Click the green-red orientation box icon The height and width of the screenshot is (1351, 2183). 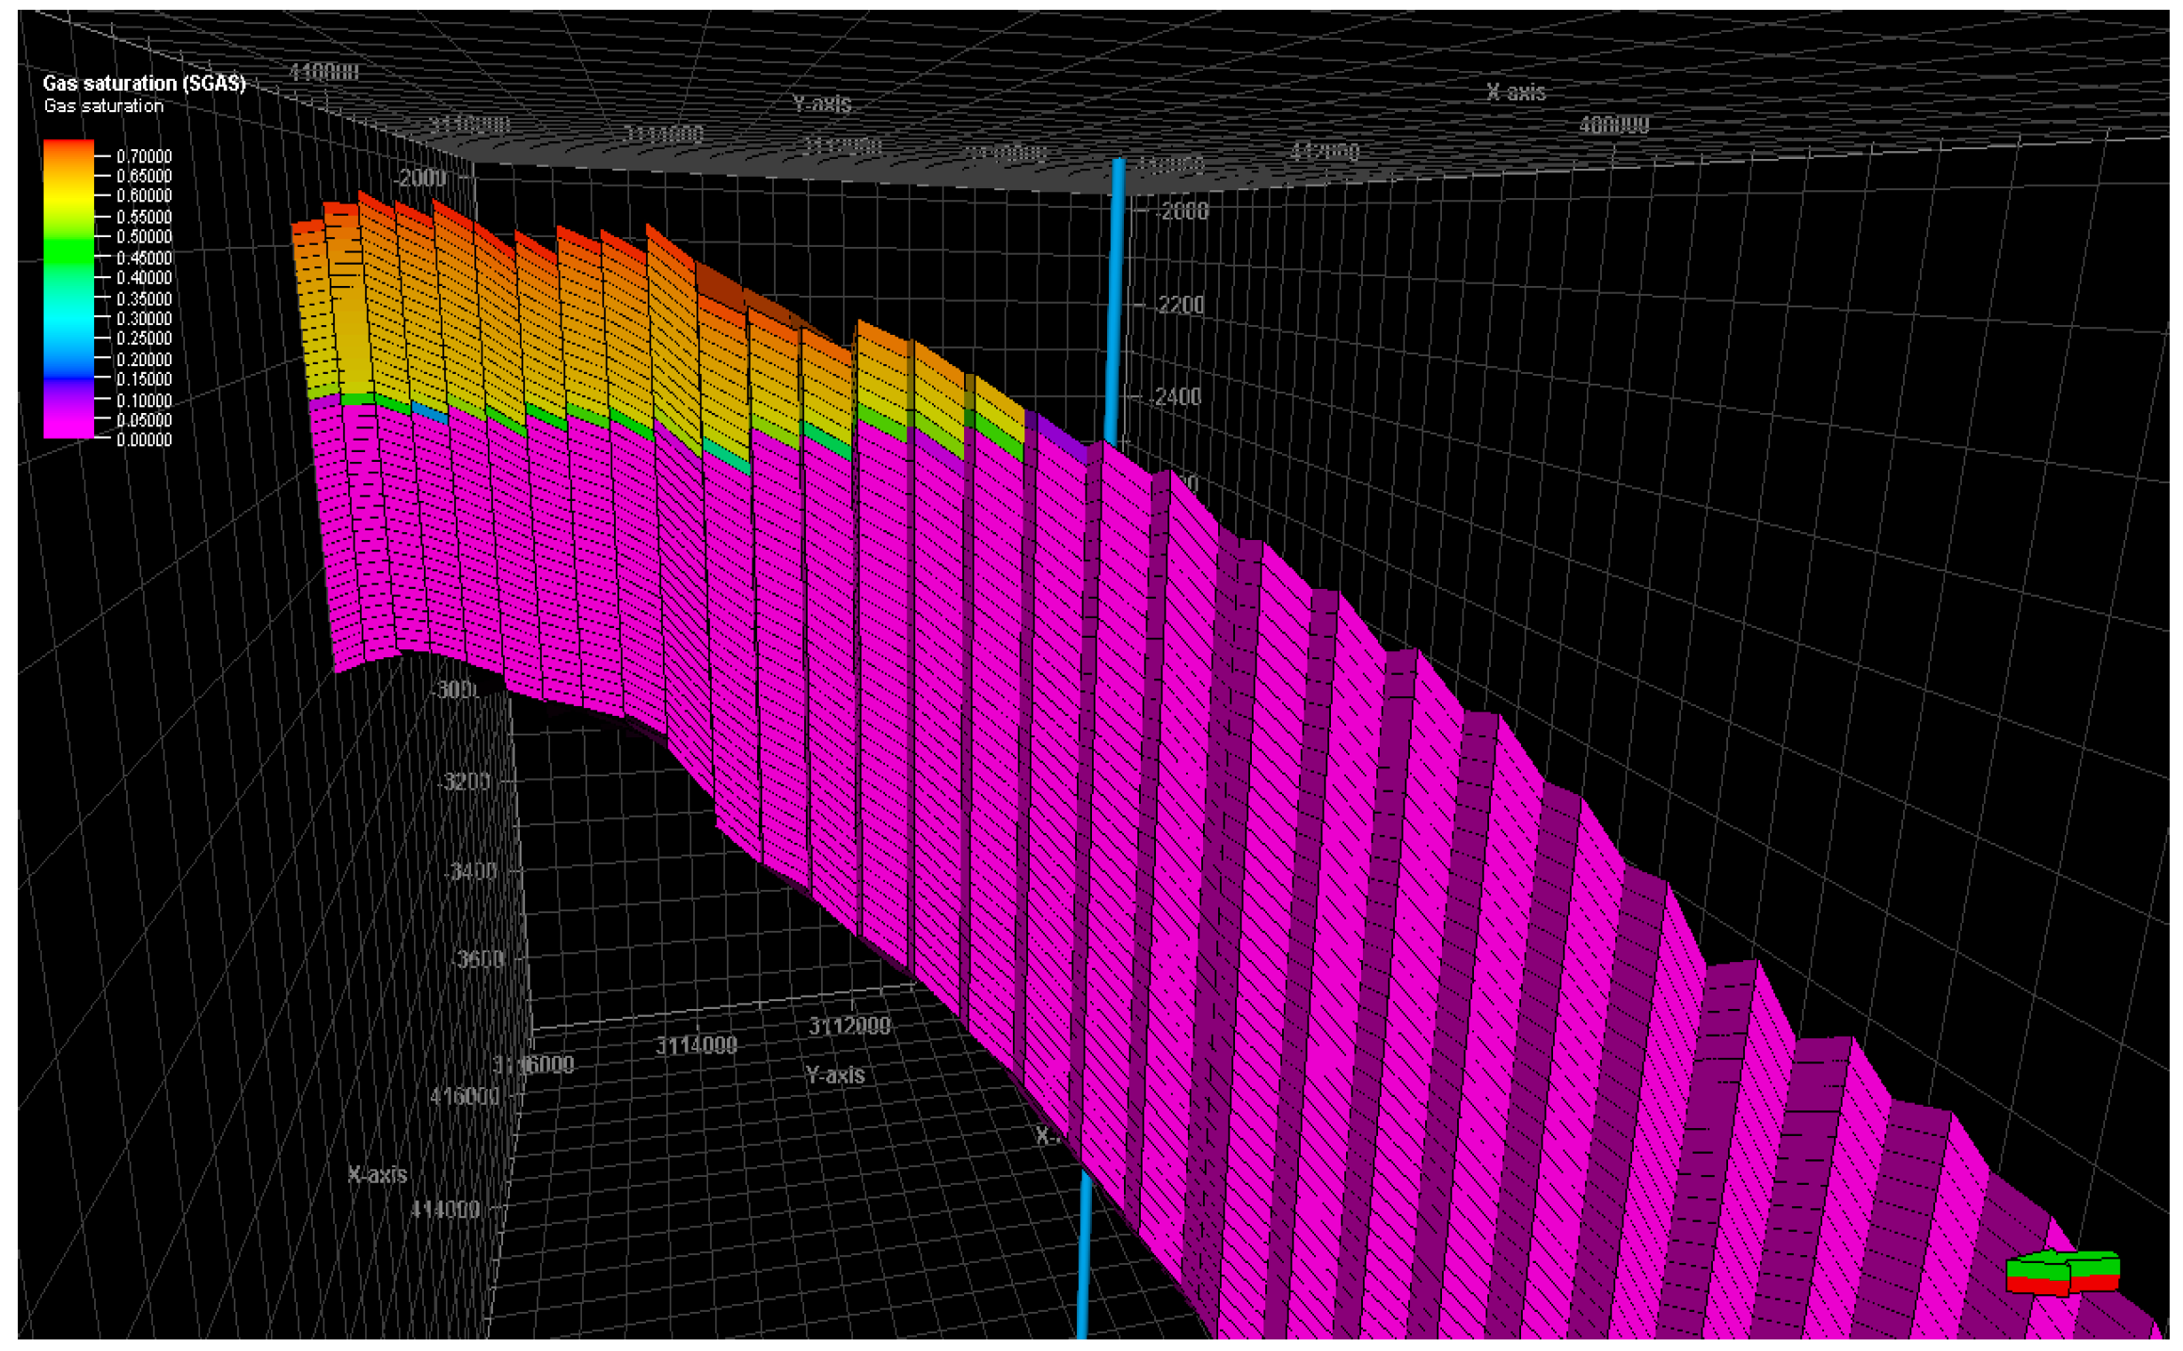click(2061, 1274)
